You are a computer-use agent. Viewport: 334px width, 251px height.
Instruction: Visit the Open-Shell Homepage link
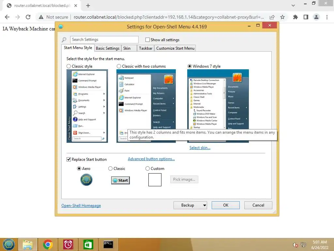[x=81, y=206]
